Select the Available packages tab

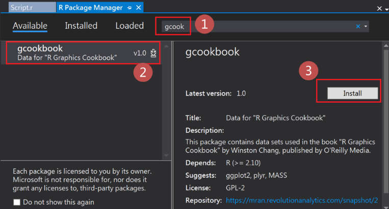30,26
